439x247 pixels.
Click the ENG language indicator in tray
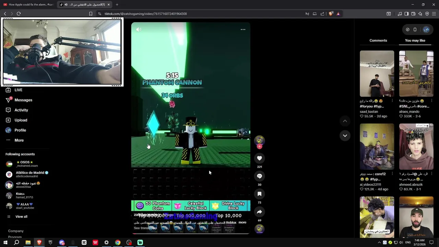click(408, 243)
